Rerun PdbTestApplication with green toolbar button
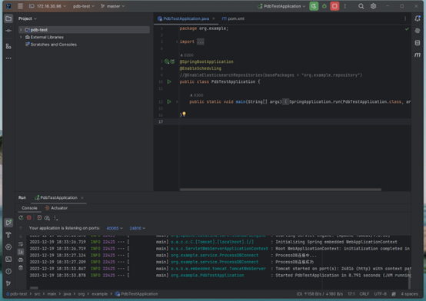426x301 pixels. 314,6
